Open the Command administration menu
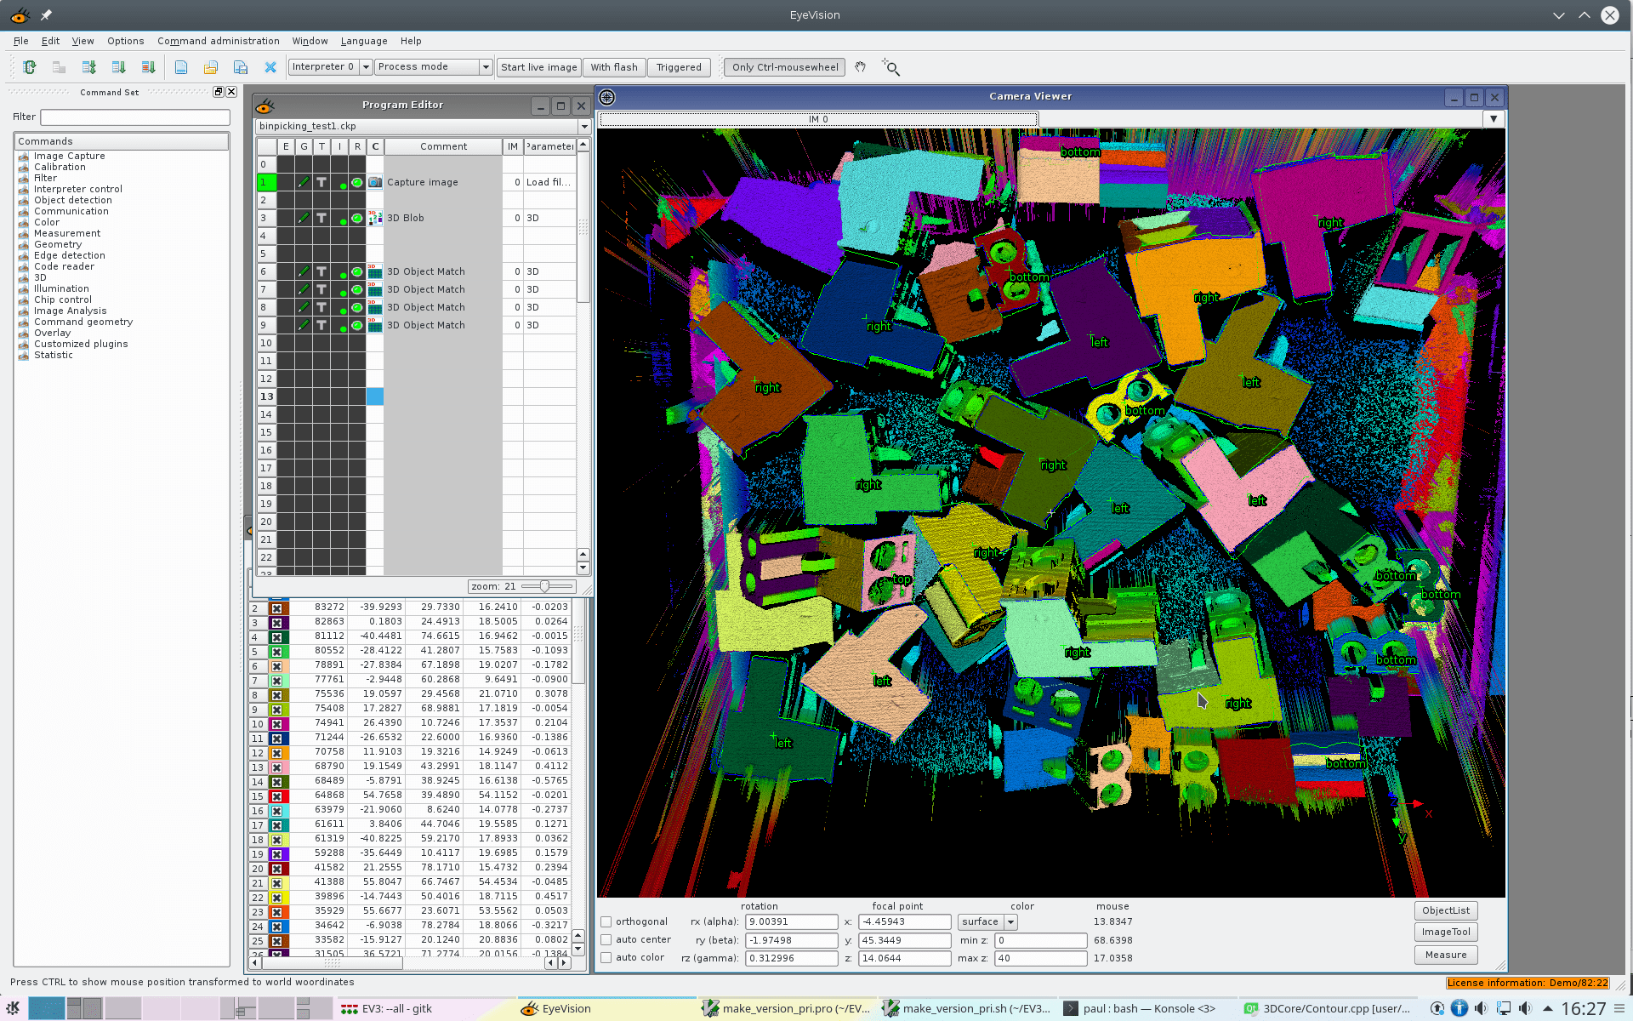Viewport: 1633px width, 1021px height. pyautogui.click(x=219, y=41)
